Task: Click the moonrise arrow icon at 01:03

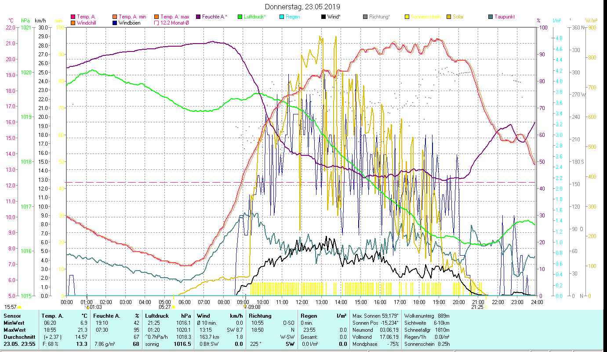Action: point(87,306)
